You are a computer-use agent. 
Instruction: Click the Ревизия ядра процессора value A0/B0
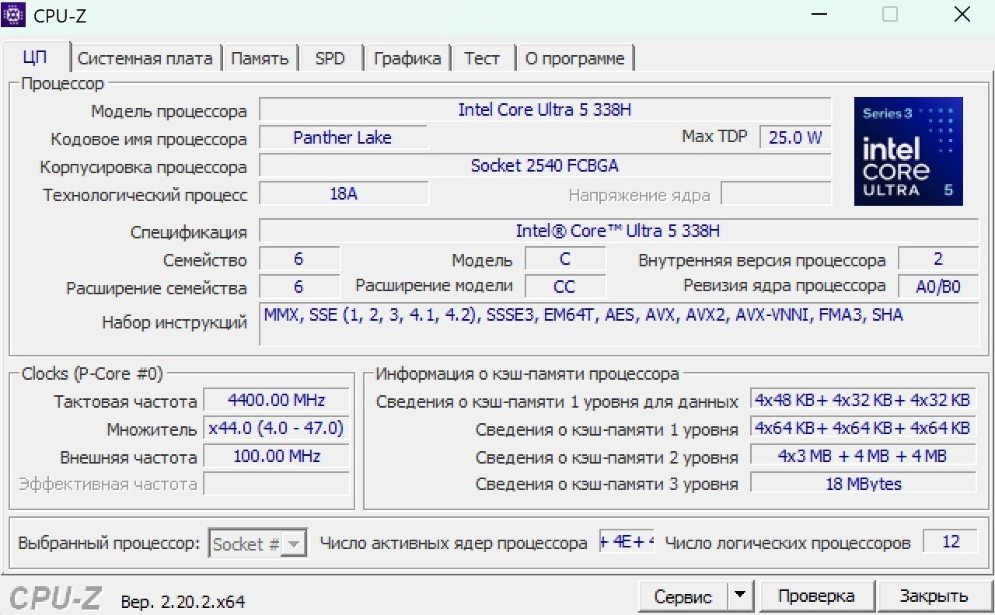pyautogui.click(x=938, y=287)
